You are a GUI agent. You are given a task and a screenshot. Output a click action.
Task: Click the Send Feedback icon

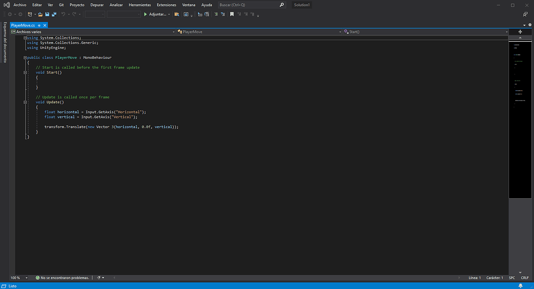click(x=525, y=14)
